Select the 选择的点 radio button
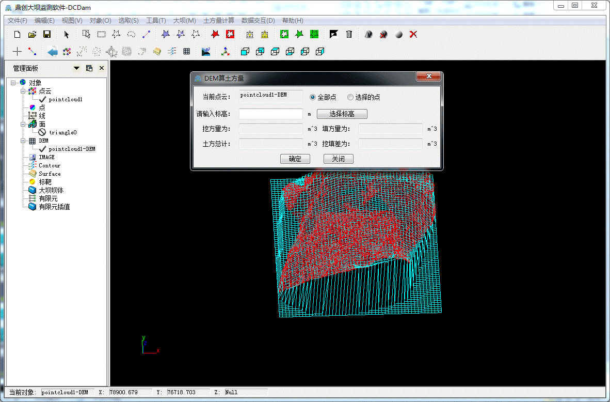Screen dimensions: 610x402 350,97
